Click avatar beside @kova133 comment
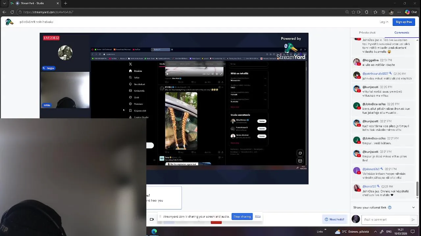The image size is (421, 236). coord(357,188)
